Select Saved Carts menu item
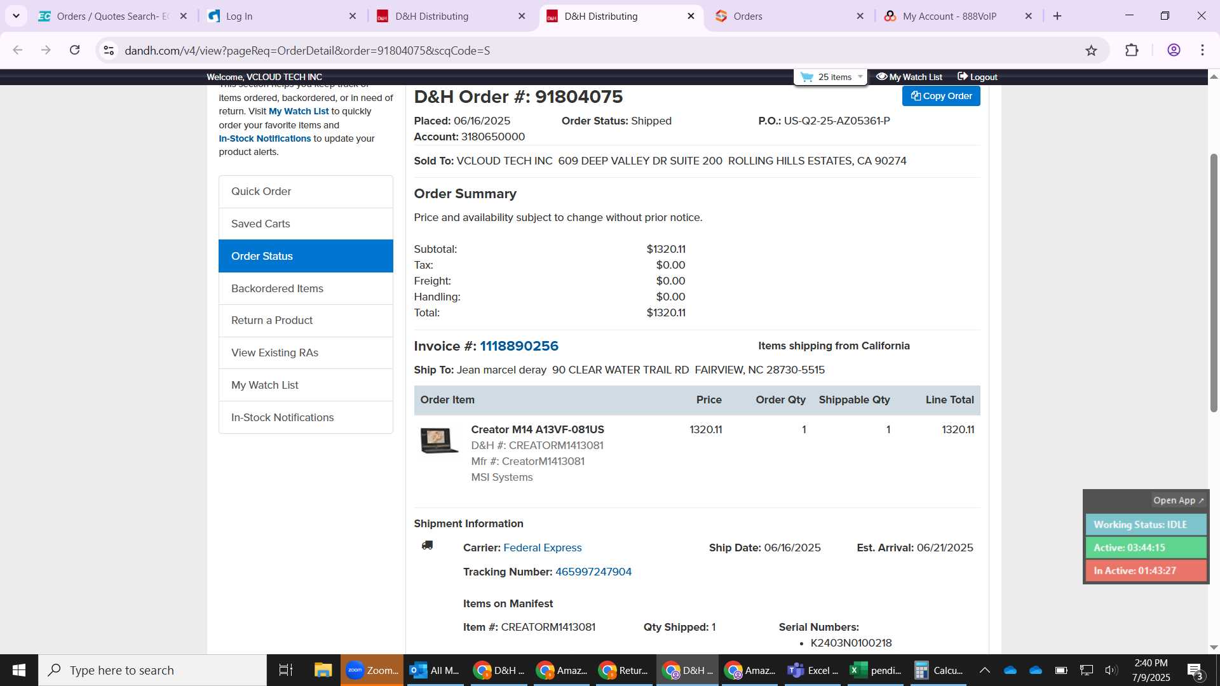The width and height of the screenshot is (1220, 686). click(x=306, y=224)
